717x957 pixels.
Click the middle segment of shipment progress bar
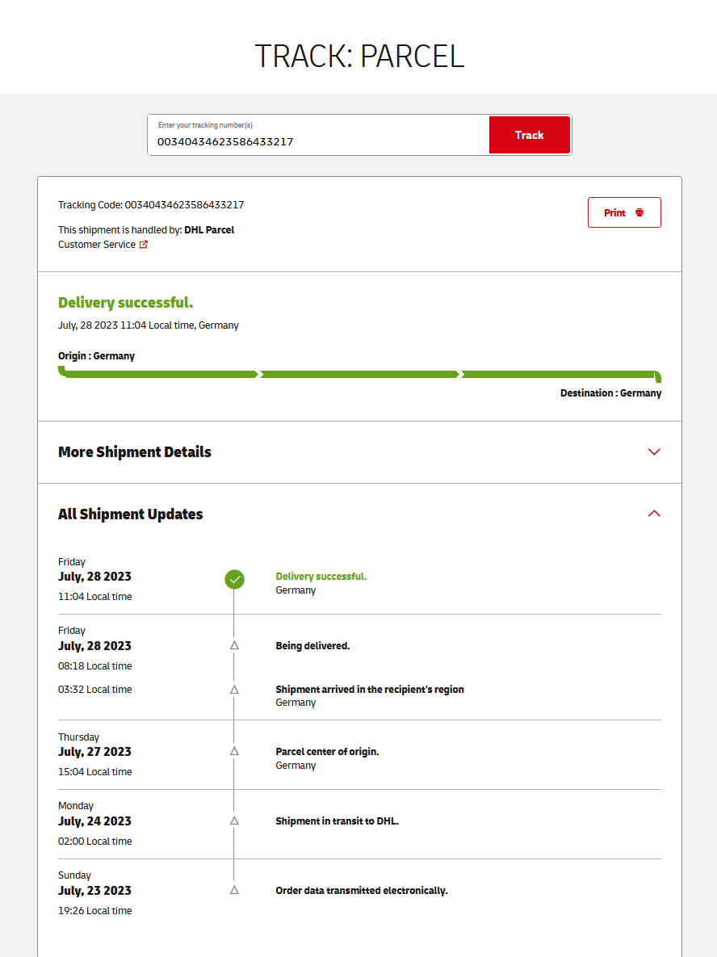point(359,375)
